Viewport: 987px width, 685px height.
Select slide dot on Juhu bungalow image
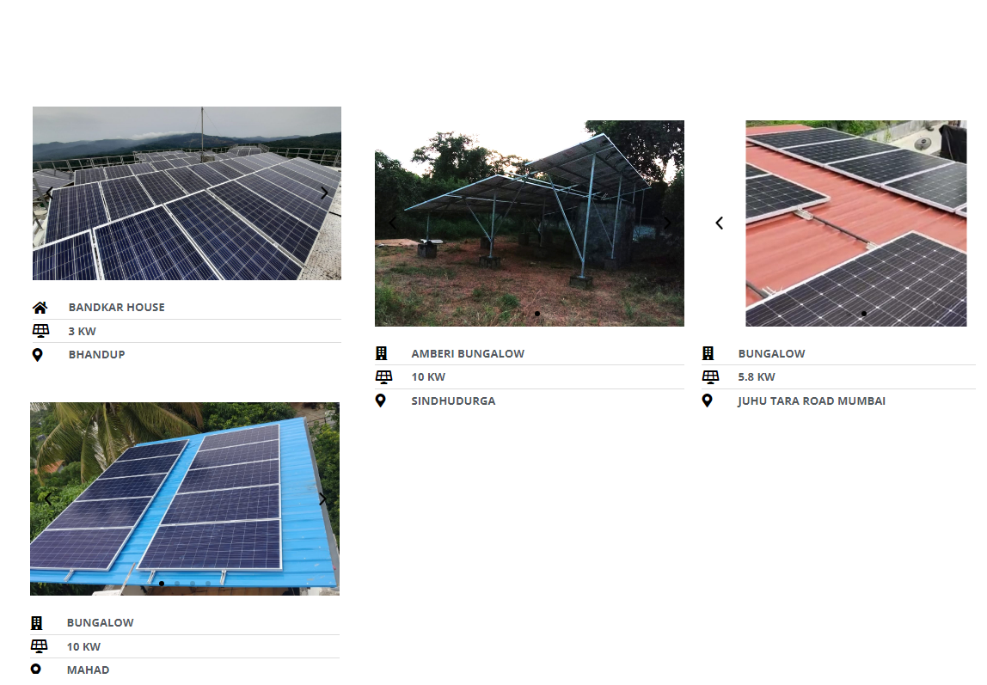click(x=863, y=313)
